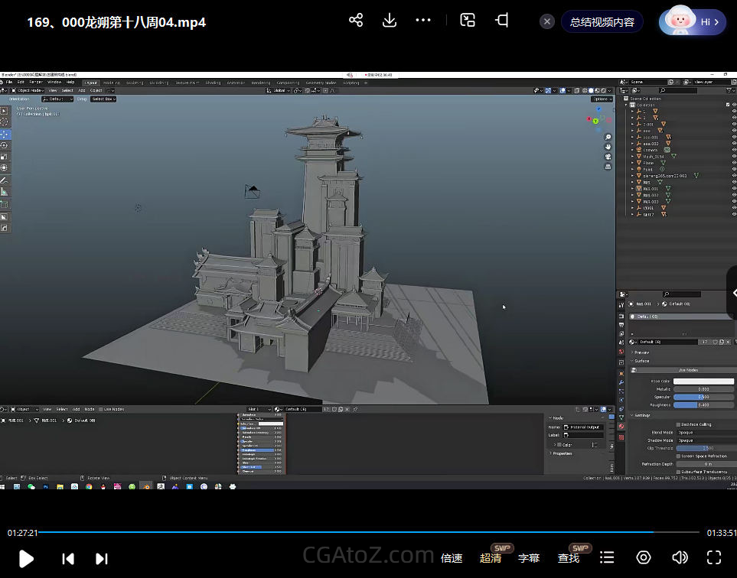Select the Measure tool in the left toolbar
Image resolution: width=737 pixels, height=578 pixels.
point(5,191)
